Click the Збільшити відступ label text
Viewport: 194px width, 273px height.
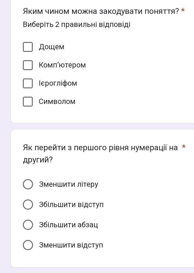[71, 205]
